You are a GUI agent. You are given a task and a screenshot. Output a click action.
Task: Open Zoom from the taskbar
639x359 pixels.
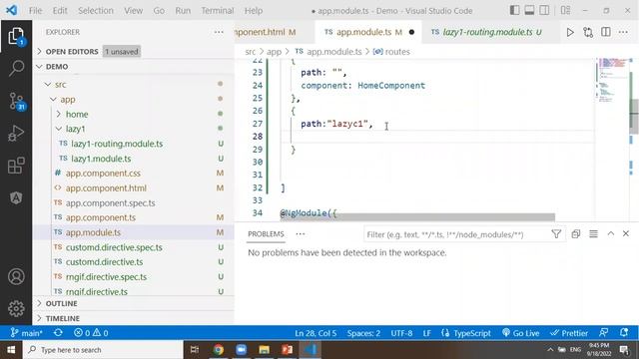point(241,350)
